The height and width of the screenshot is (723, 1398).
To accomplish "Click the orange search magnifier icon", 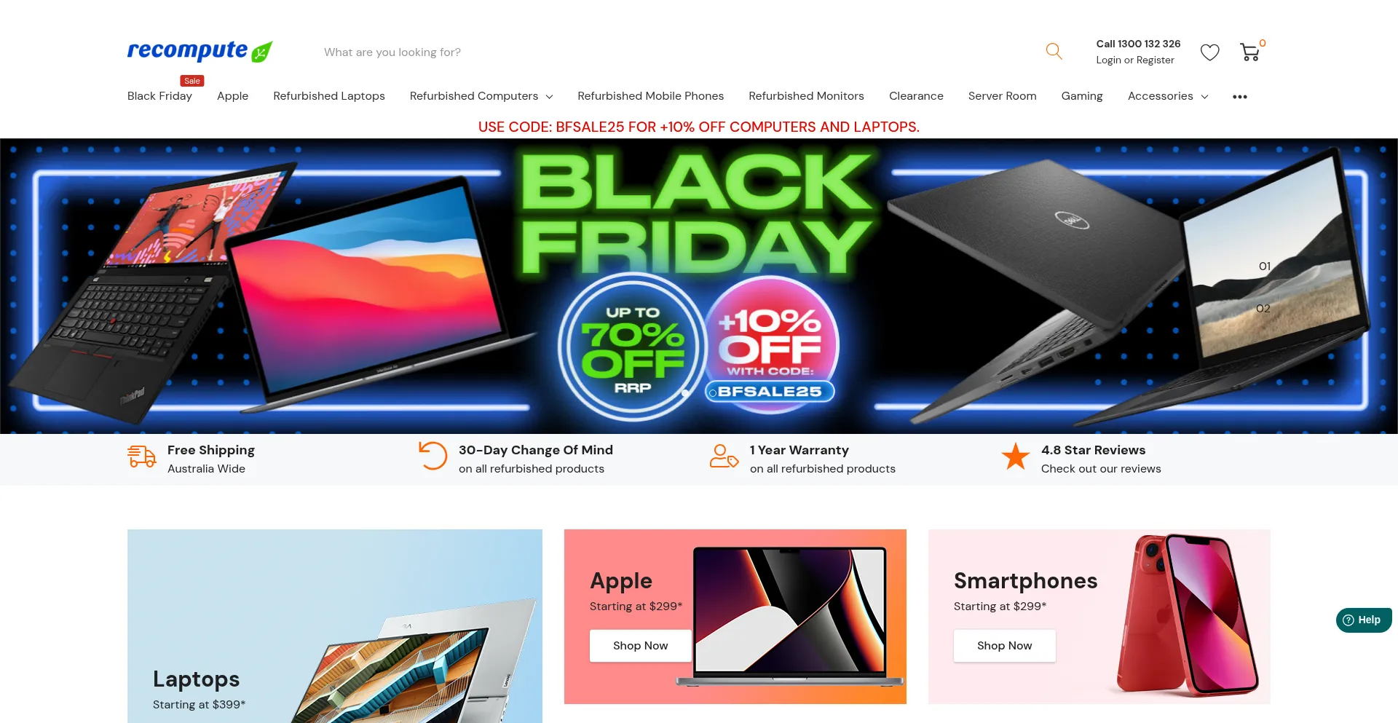I will (x=1054, y=51).
